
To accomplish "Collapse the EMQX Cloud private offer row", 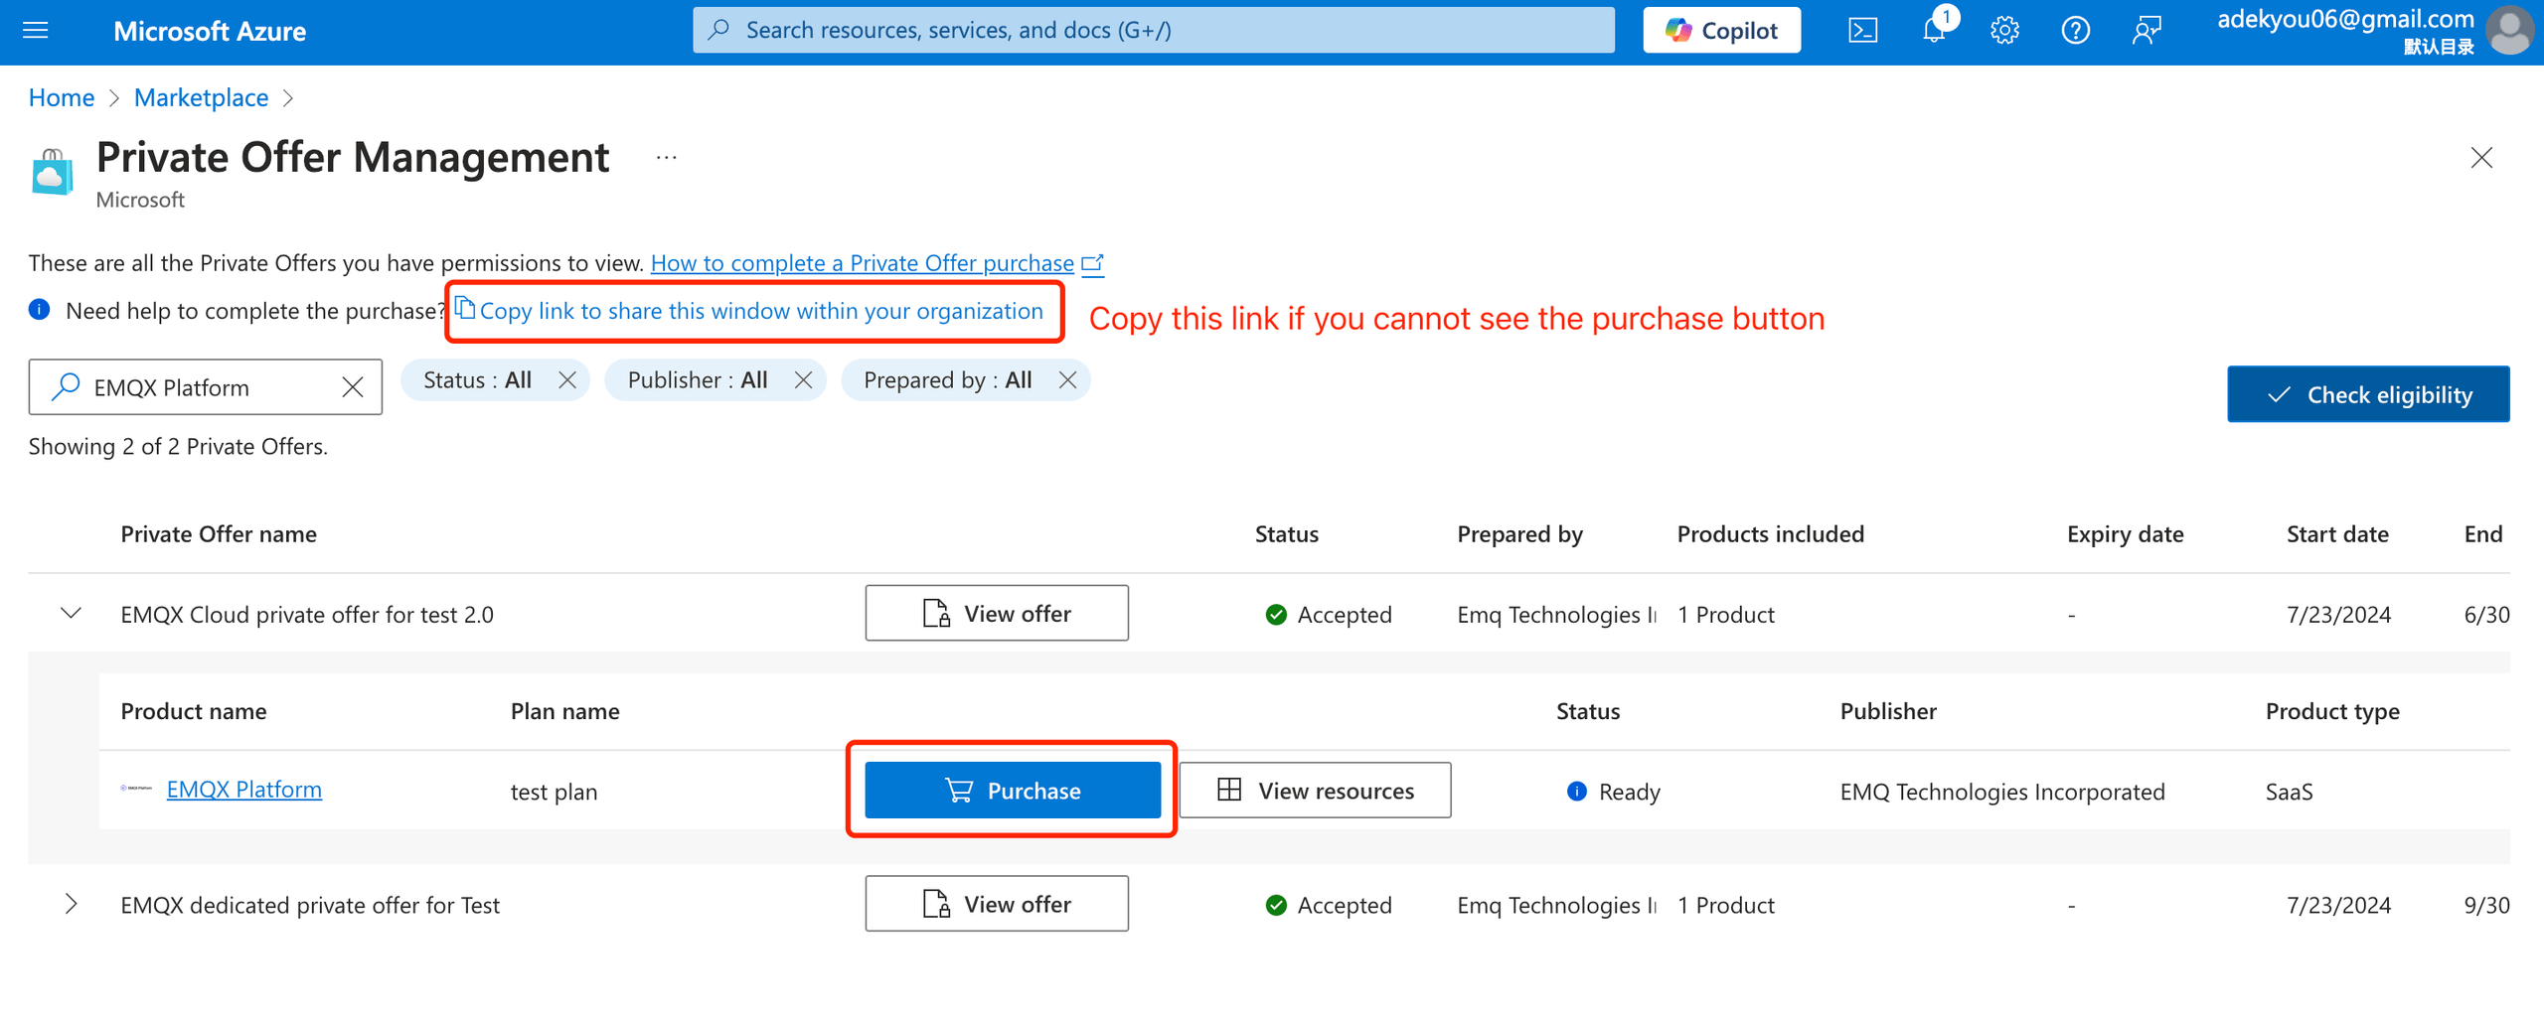I will point(70,613).
